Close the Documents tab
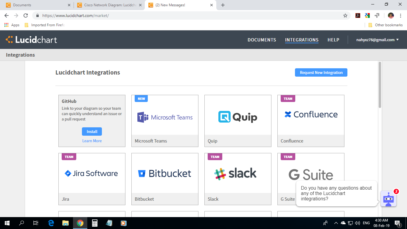Image resolution: width=407 pixels, height=229 pixels. point(69,5)
